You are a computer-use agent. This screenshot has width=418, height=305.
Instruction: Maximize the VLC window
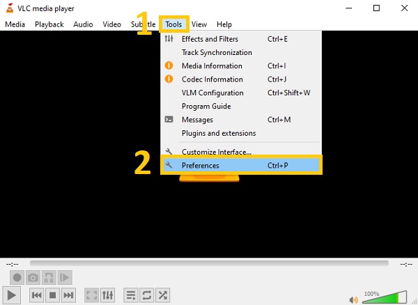tap(376, 8)
